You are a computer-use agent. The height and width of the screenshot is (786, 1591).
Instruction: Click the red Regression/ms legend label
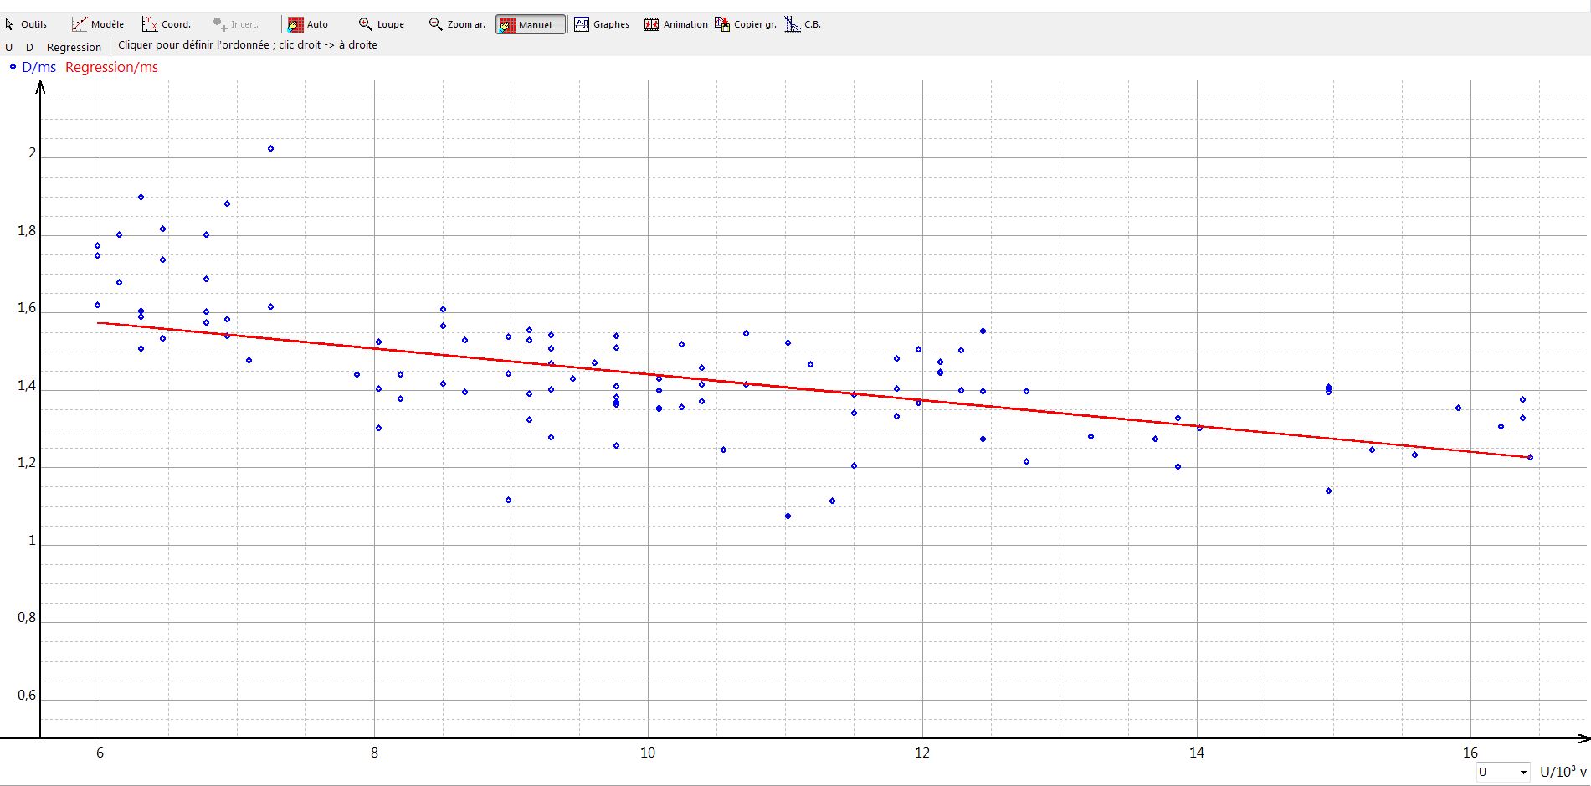[111, 67]
